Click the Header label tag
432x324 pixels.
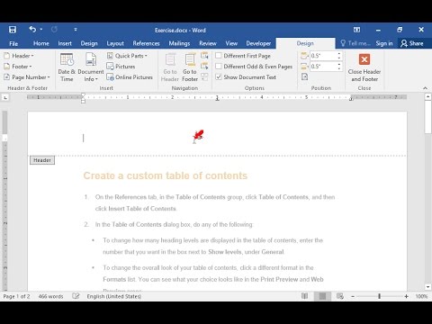tap(42, 160)
